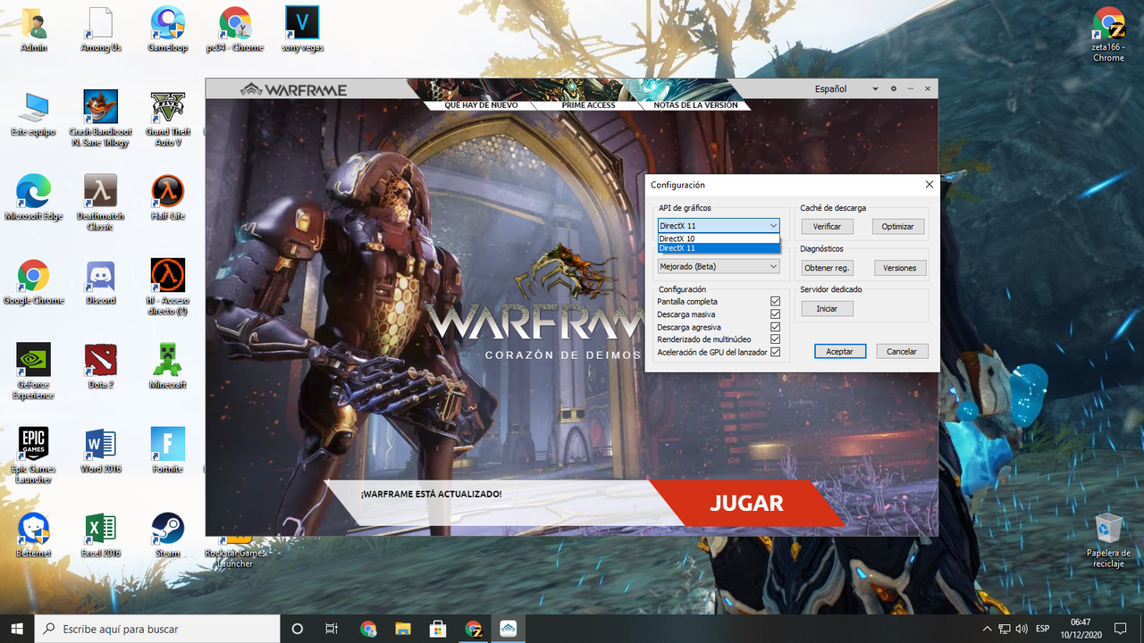Image resolution: width=1144 pixels, height=643 pixels.
Task: Open the Word 2016 desktop shortcut
Action: (x=101, y=451)
